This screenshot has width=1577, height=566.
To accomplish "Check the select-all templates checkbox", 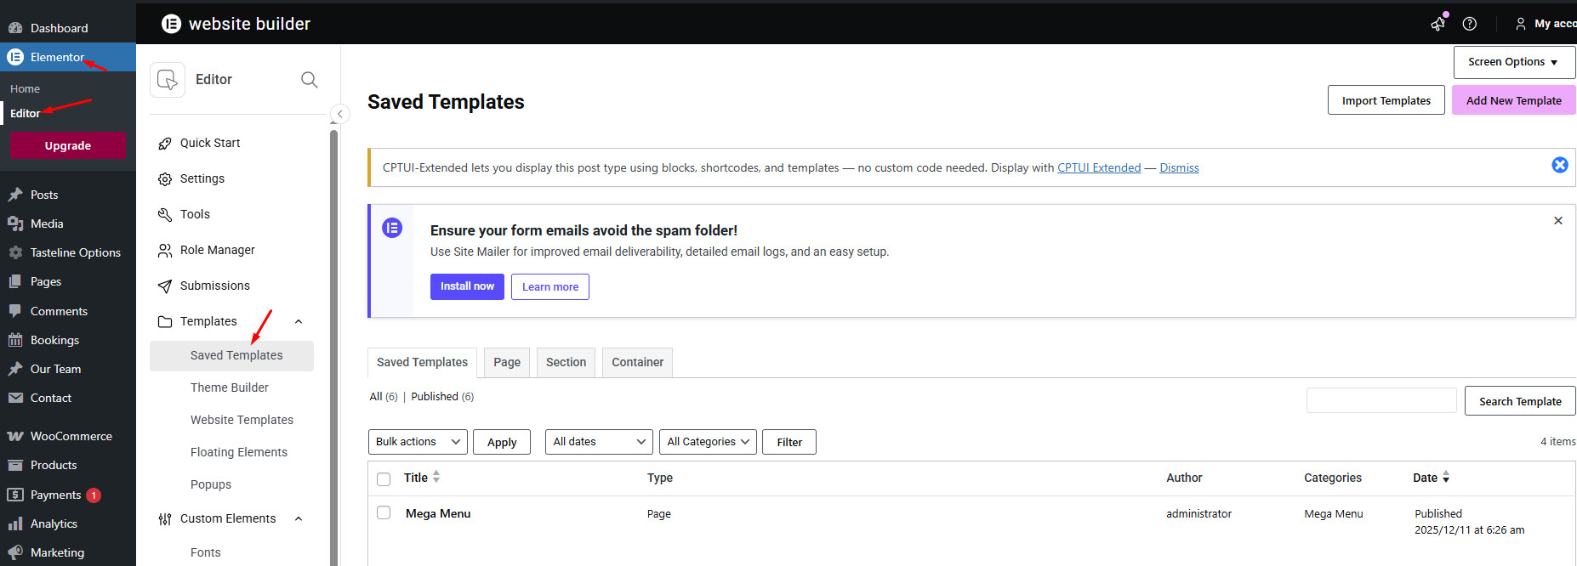I will coord(384,479).
